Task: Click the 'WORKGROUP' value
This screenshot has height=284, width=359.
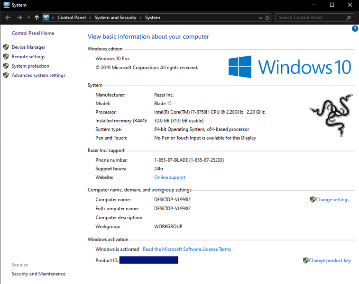Action: (168, 226)
